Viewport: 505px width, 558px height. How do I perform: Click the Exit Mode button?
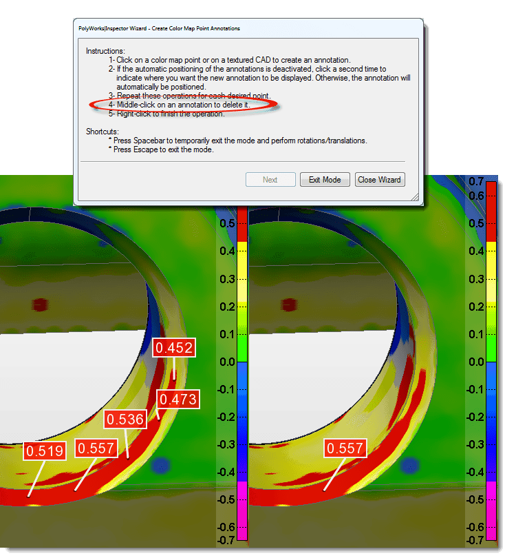pyautogui.click(x=325, y=180)
